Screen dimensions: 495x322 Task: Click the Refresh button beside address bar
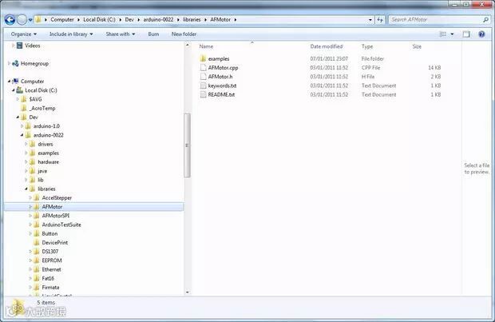pos(380,20)
